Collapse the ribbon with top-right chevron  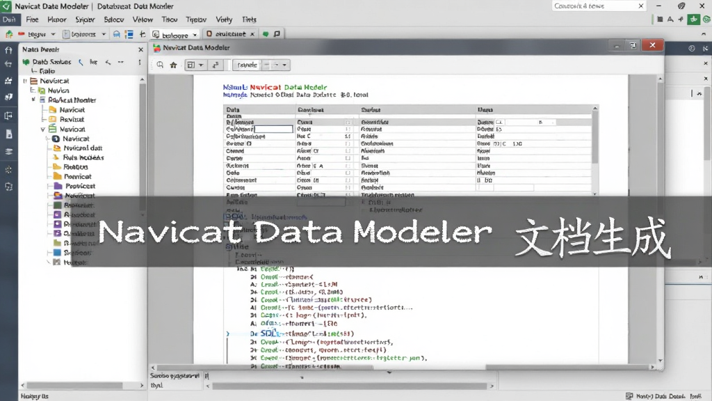tap(704, 34)
